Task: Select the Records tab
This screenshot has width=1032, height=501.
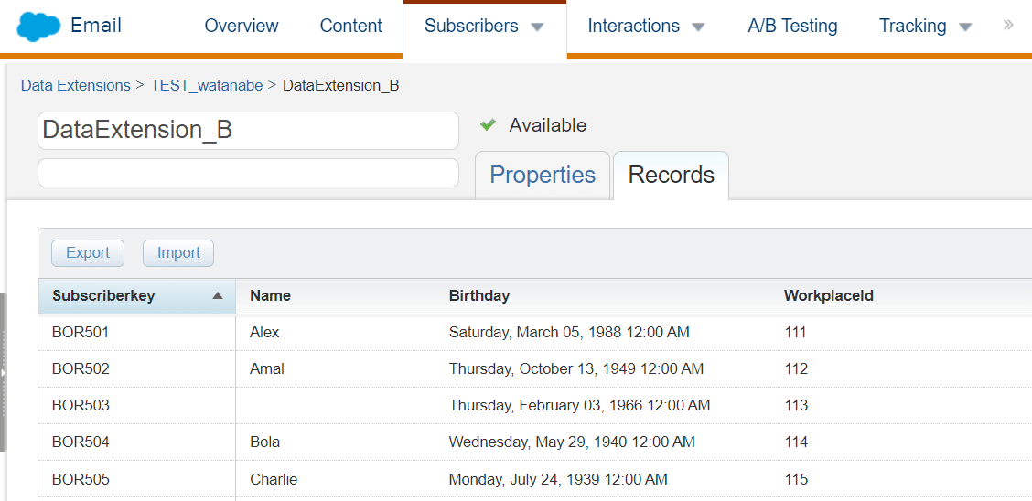Action: tap(671, 175)
